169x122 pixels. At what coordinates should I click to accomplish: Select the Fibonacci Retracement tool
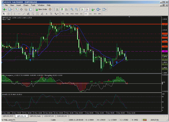pos(33,14)
